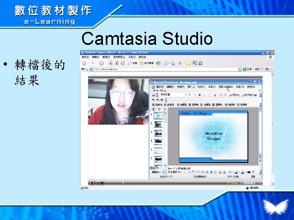Click the Select Objects arrow tool
294x220 pixels.
[164, 172]
